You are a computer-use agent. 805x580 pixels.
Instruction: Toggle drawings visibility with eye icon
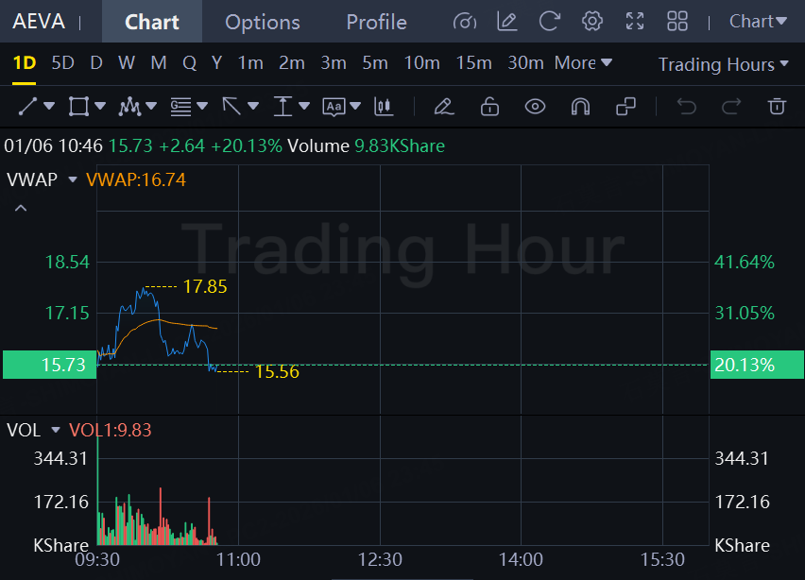(535, 107)
